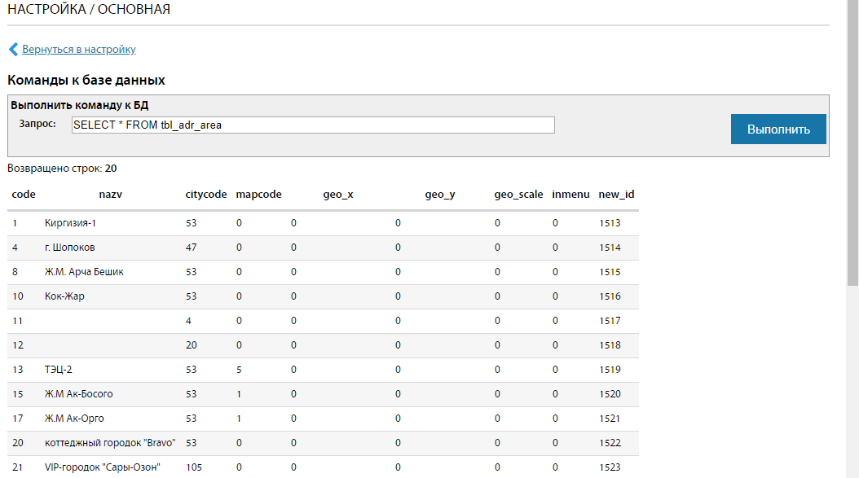Select the коттеджный городок "Bravo" cell
Image resolution: width=859 pixels, height=478 pixels.
pyautogui.click(x=109, y=442)
